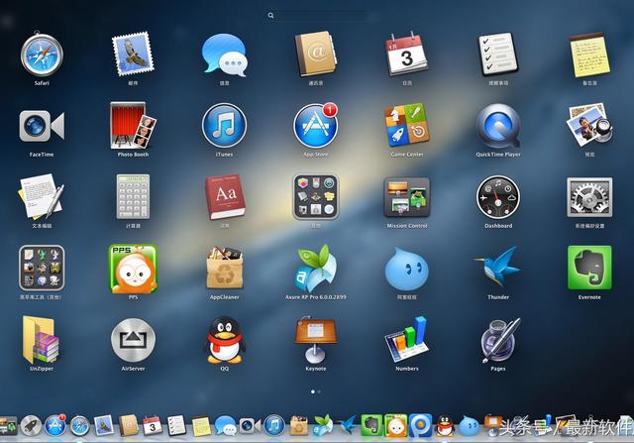Open Keynote from the Launchpad grid
Image resolution: width=634 pixels, height=443 pixels.
point(316,340)
